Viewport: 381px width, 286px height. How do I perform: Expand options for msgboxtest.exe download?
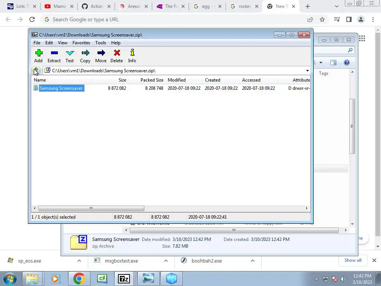pos(166,261)
